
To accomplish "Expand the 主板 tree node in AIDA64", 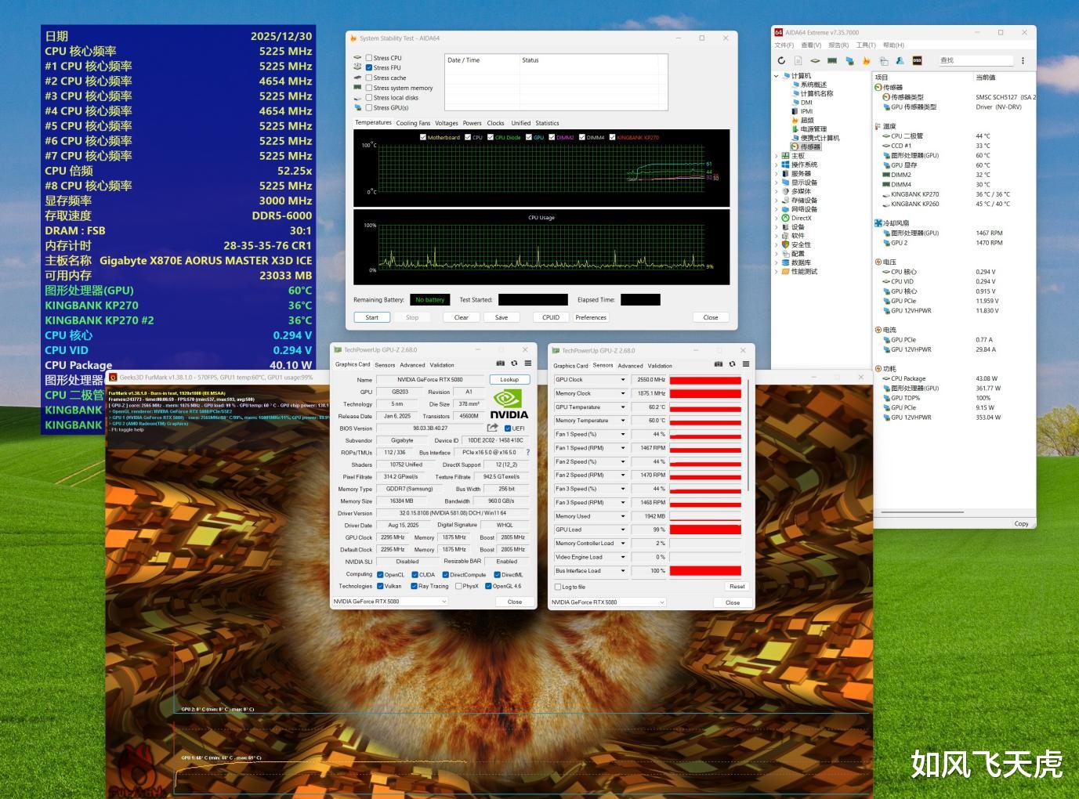I will (x=777, y=156).
